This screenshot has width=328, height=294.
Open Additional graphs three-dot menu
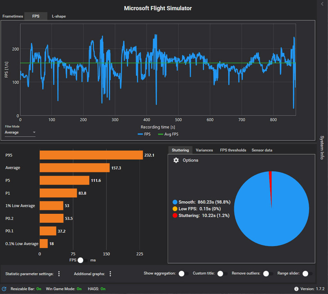coord(110,274)
